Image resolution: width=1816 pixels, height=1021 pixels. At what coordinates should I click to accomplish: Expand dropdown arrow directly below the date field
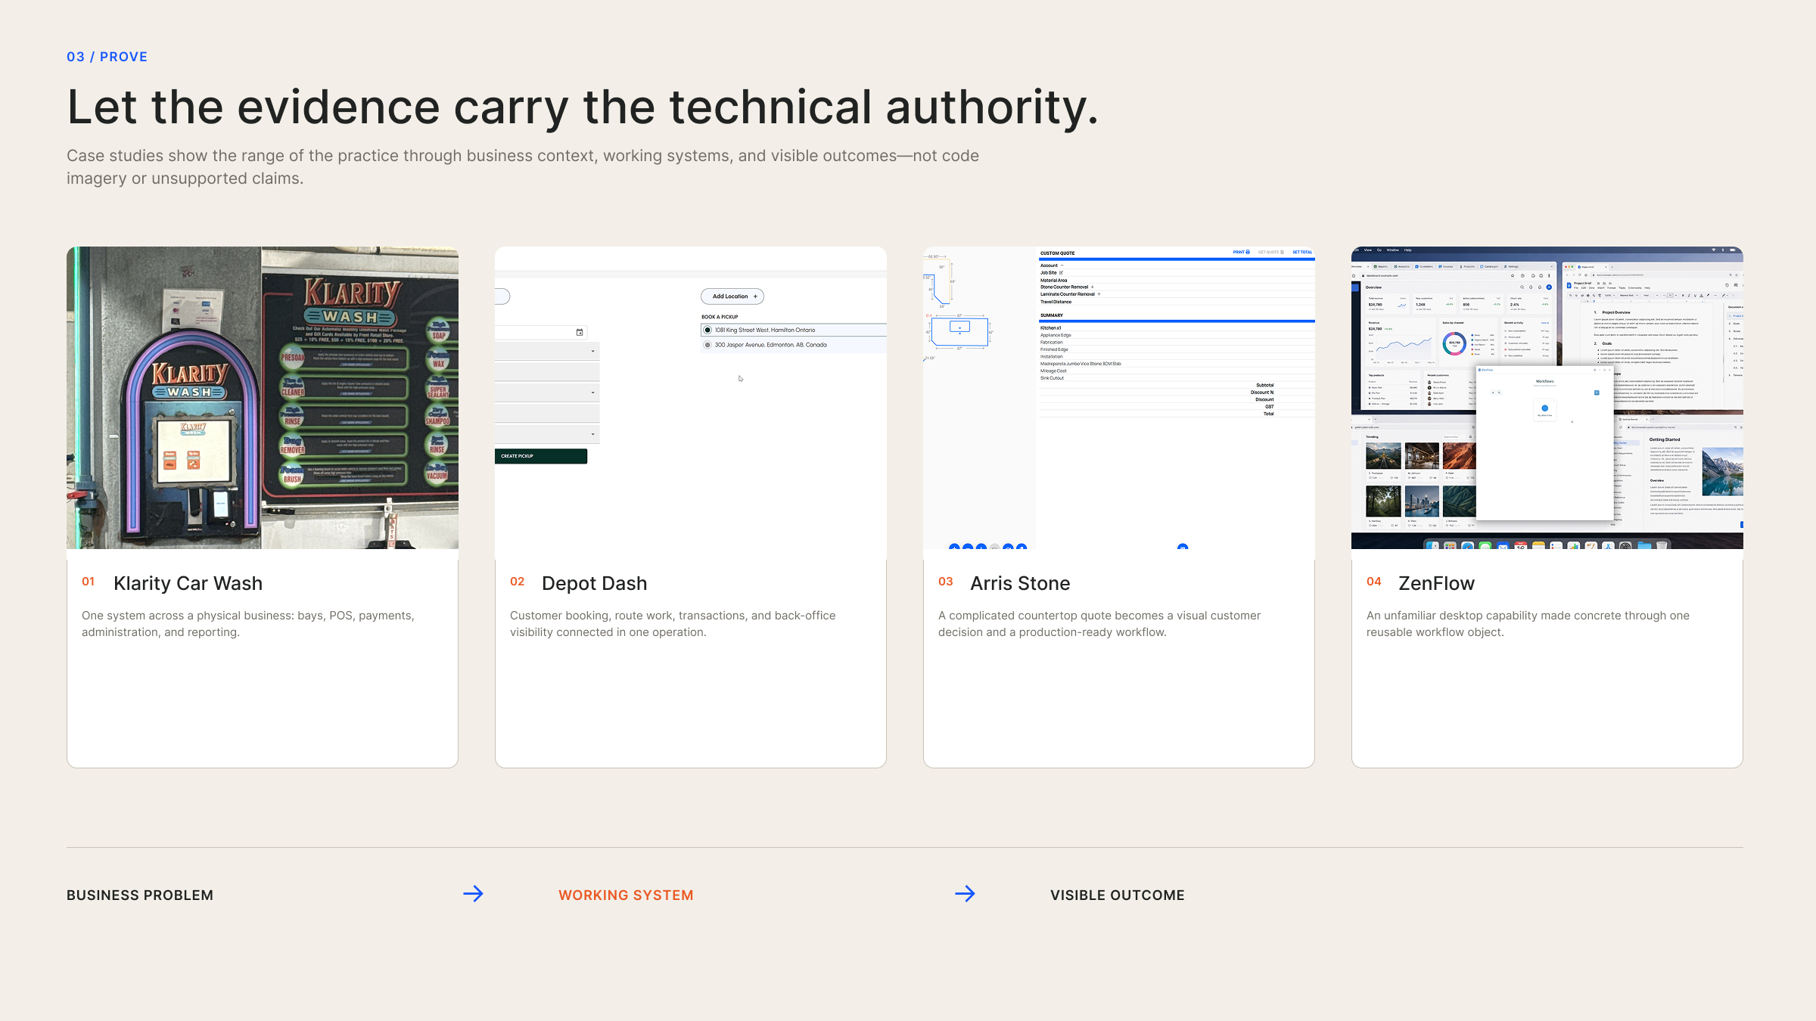tap(592, 351)
